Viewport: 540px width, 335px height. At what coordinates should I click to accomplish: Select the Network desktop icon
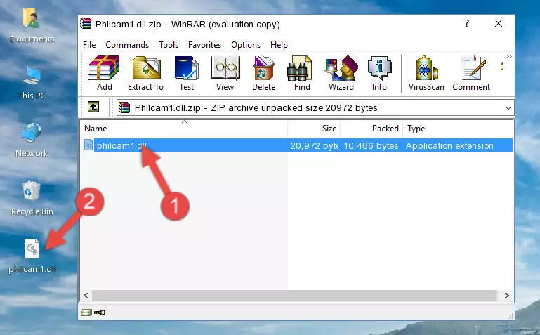tap(32, 140)
